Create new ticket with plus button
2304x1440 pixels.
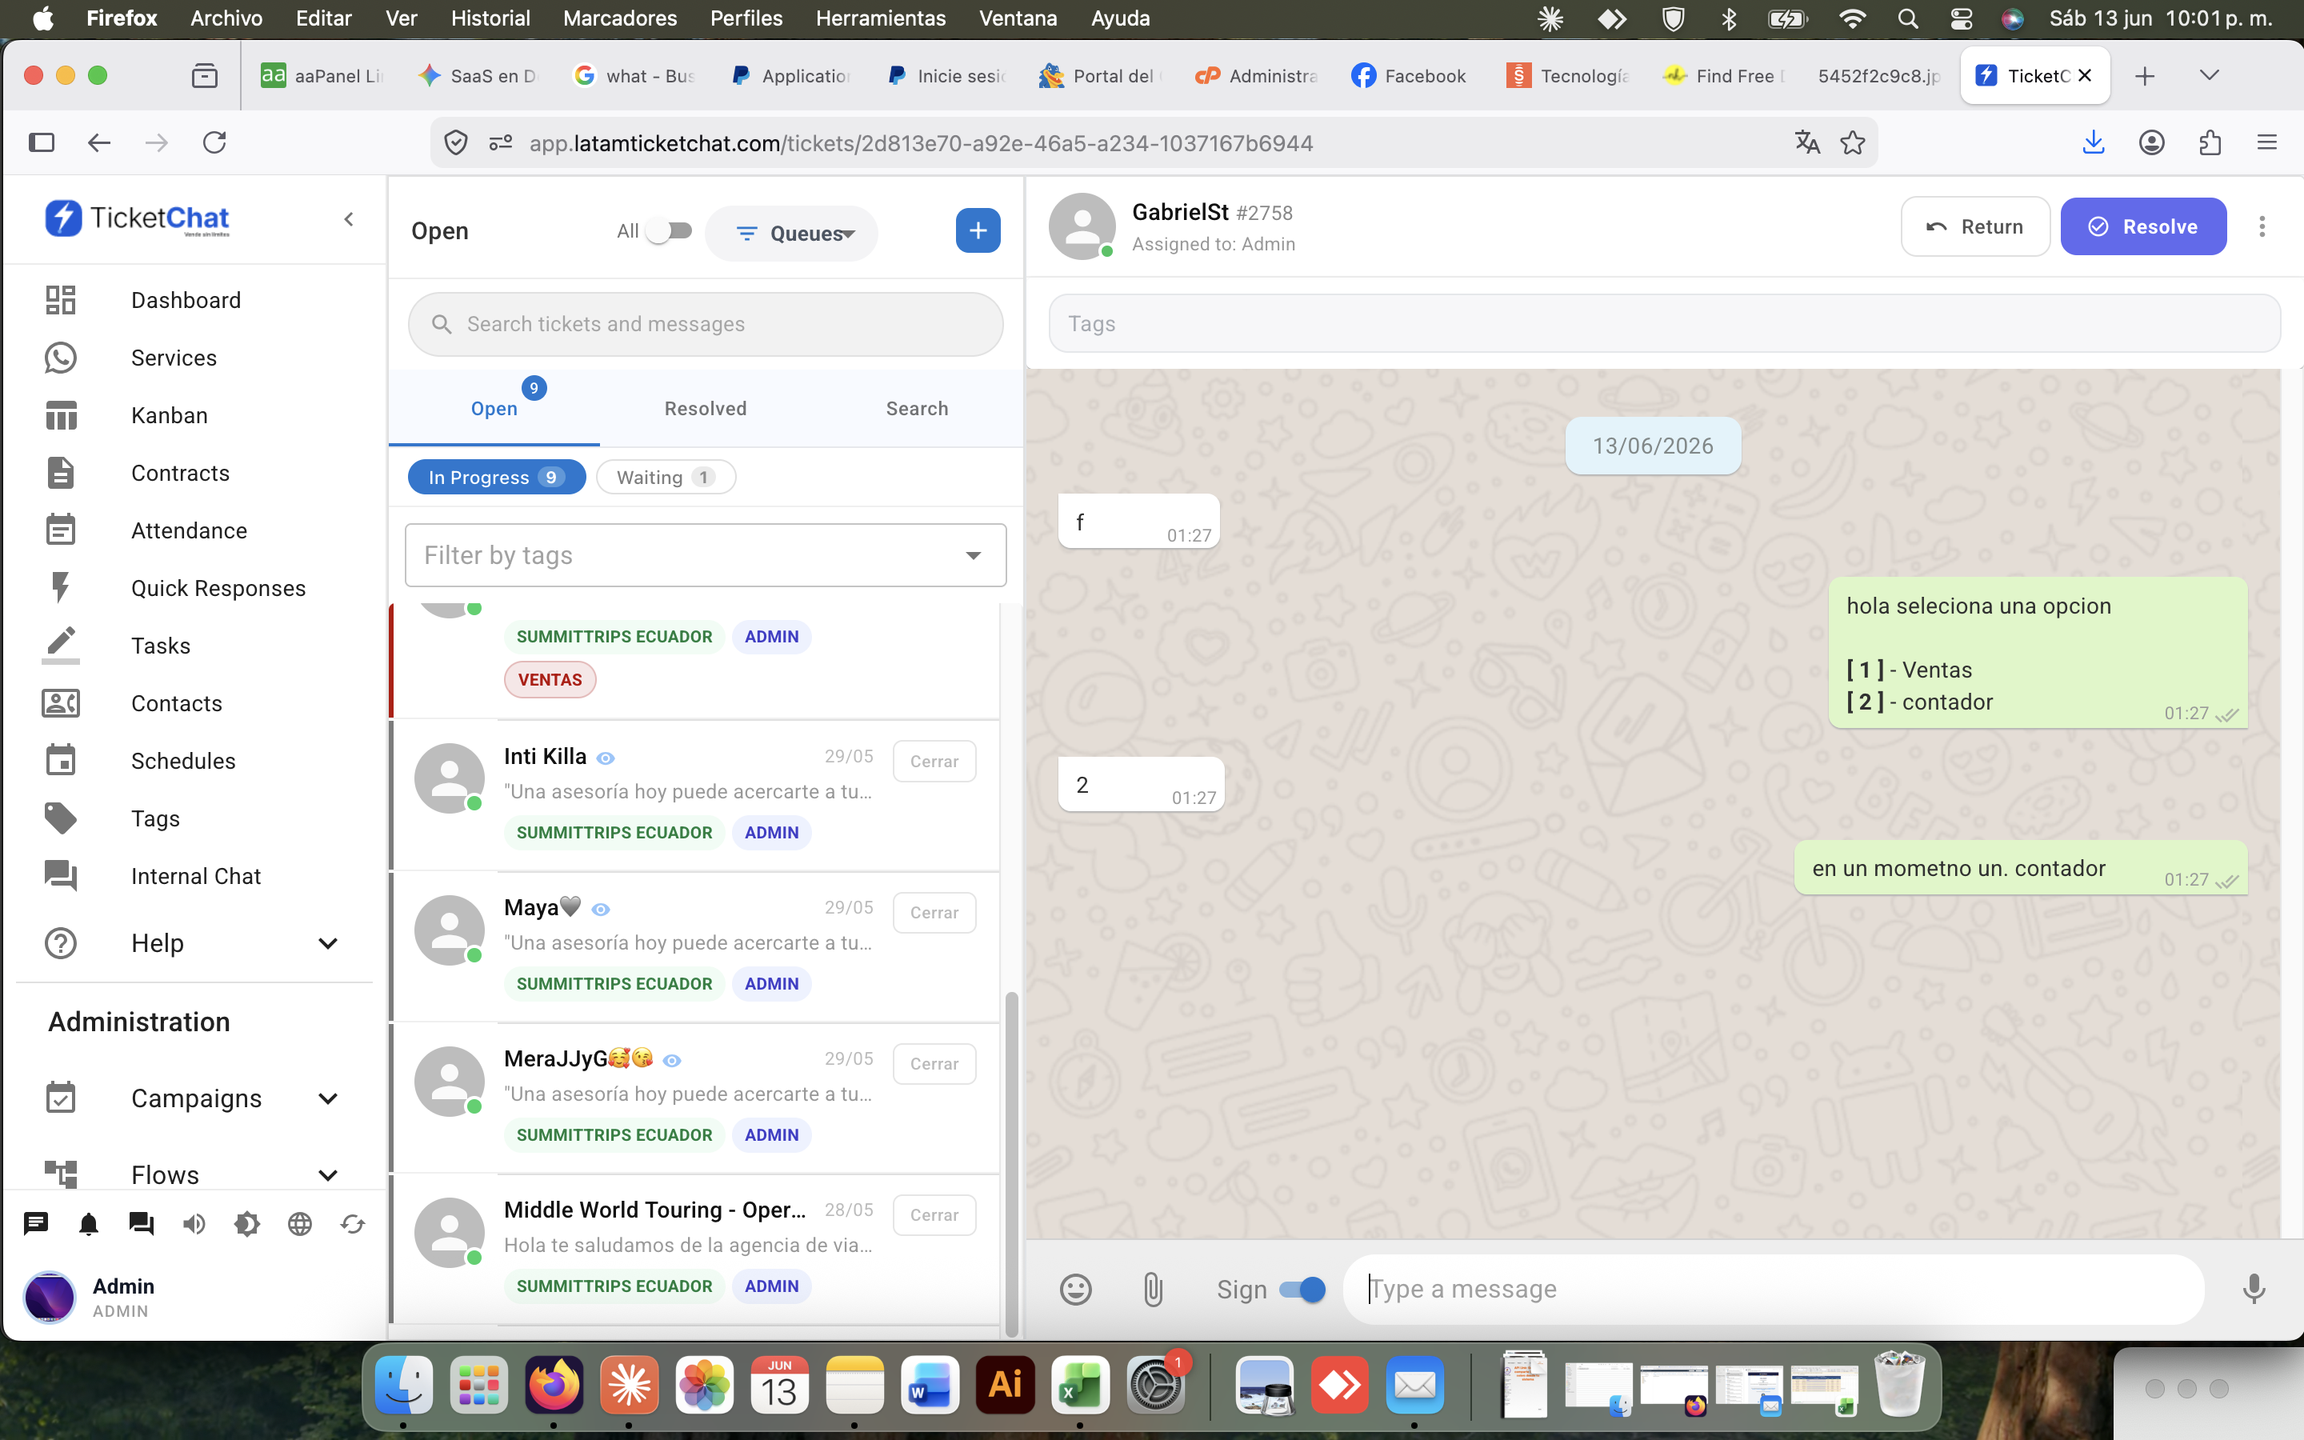(978, 230)
